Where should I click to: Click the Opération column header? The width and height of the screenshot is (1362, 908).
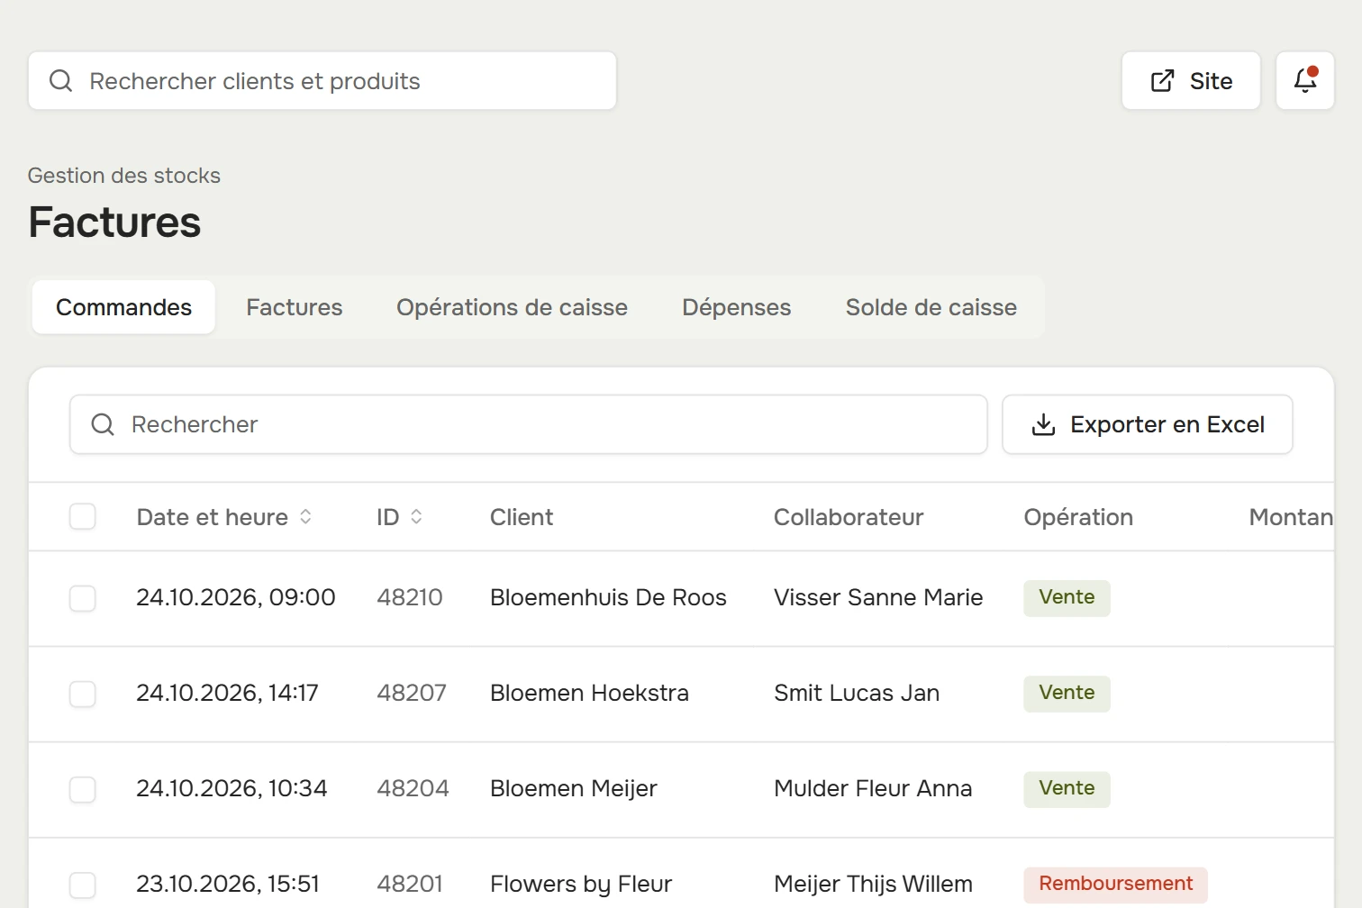pyautogui.click(x=1078, y=517)
